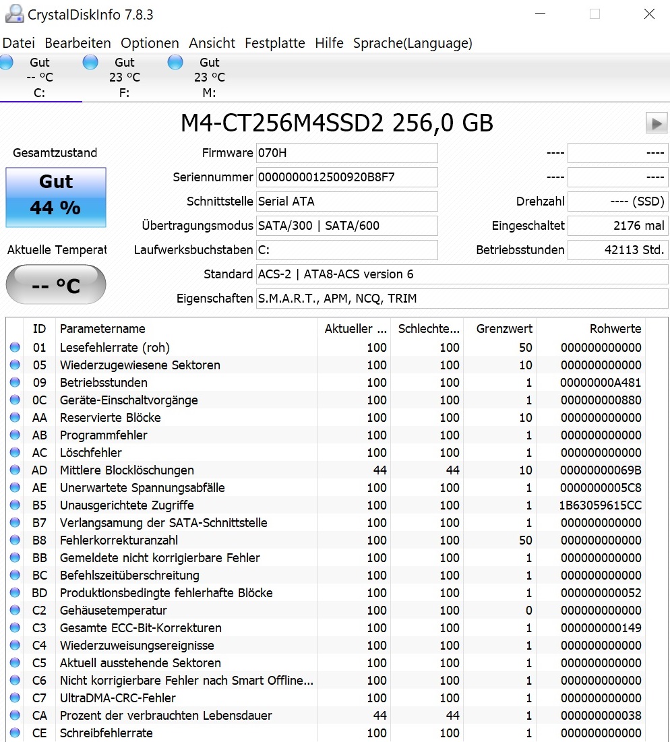Click the status dot for Aktuell ausstehende Sektoren

pos(15,662)
